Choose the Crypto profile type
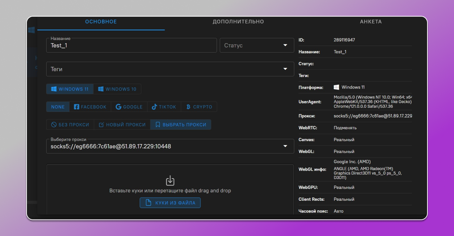 click(x=199, y=107)
